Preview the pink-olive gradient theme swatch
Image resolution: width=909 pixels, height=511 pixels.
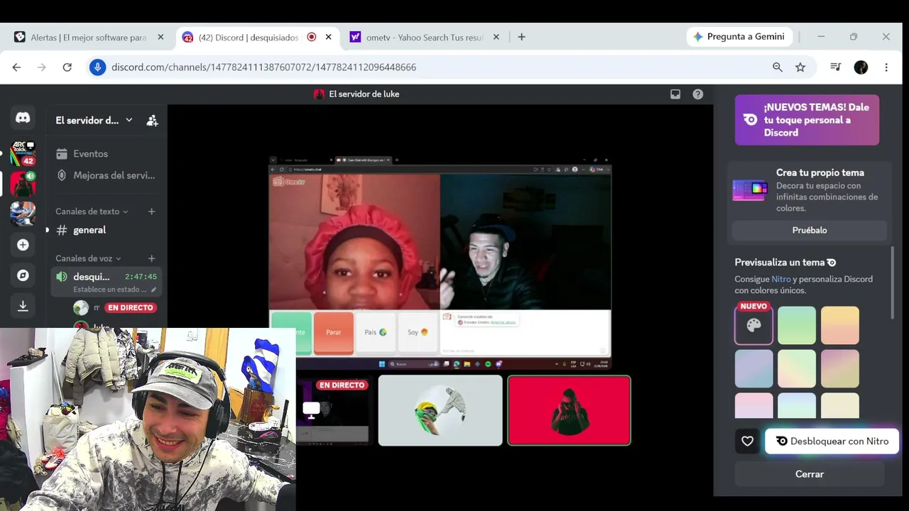pos(840,368)
